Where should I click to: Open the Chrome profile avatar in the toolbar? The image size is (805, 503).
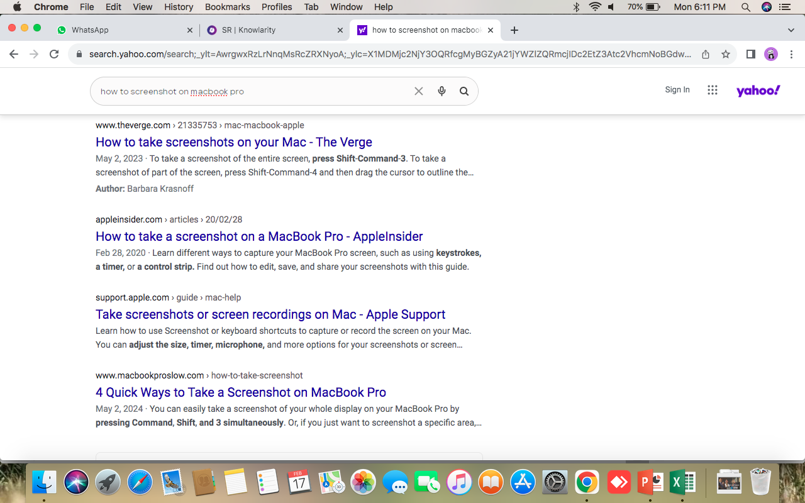pos(771,54)
